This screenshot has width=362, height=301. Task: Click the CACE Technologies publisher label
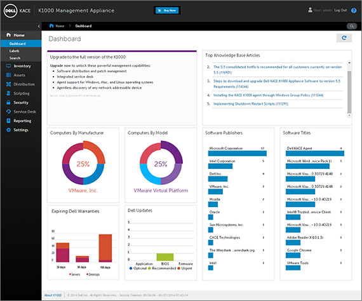(x=225, y=237)
